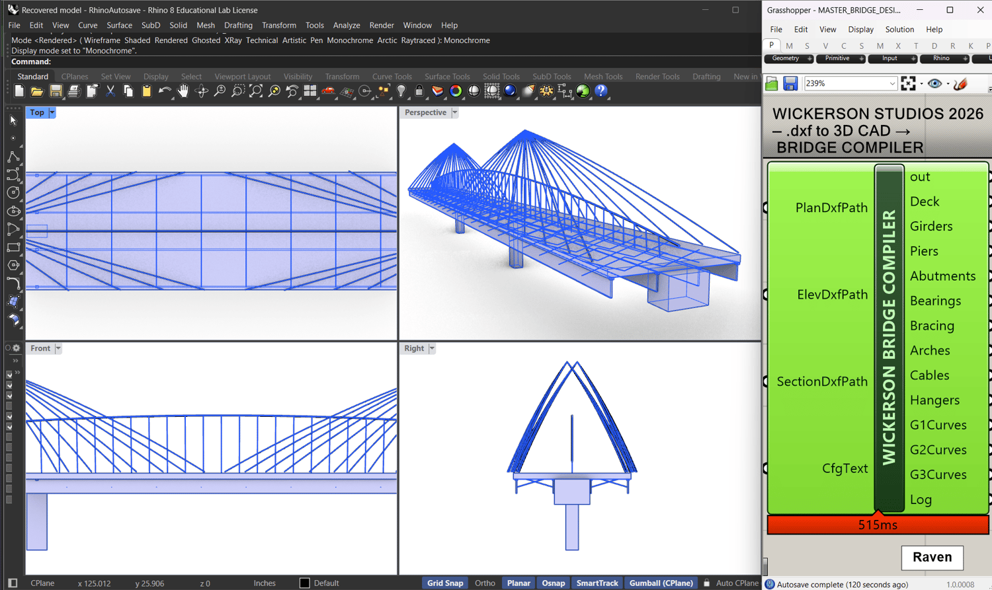Choose Ghosted display mode option

pyautogui.click(x=206, y=40)
